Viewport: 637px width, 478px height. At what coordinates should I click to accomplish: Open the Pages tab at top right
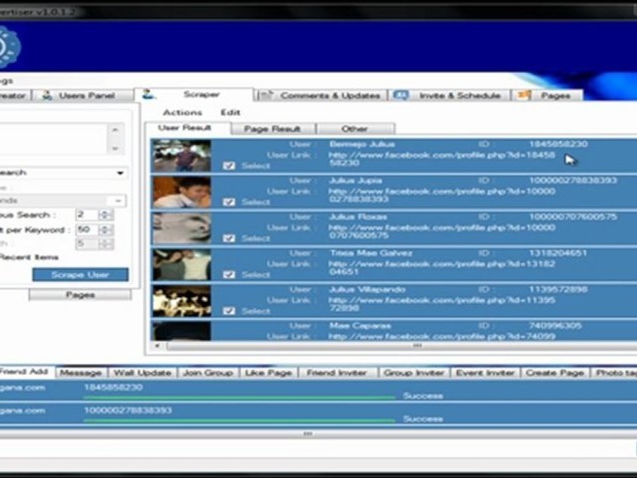pyautogui.click(x=547, y=96)
